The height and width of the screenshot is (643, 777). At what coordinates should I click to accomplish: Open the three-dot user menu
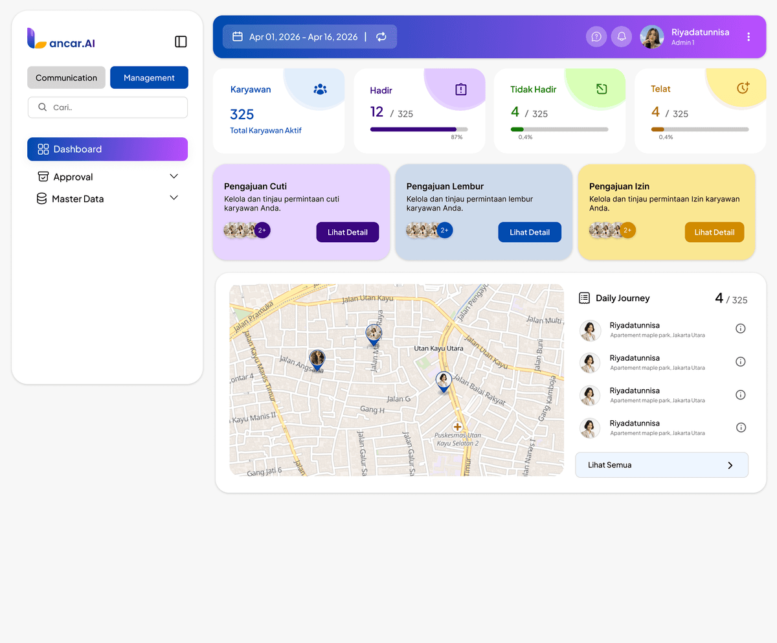coord(749,37)
